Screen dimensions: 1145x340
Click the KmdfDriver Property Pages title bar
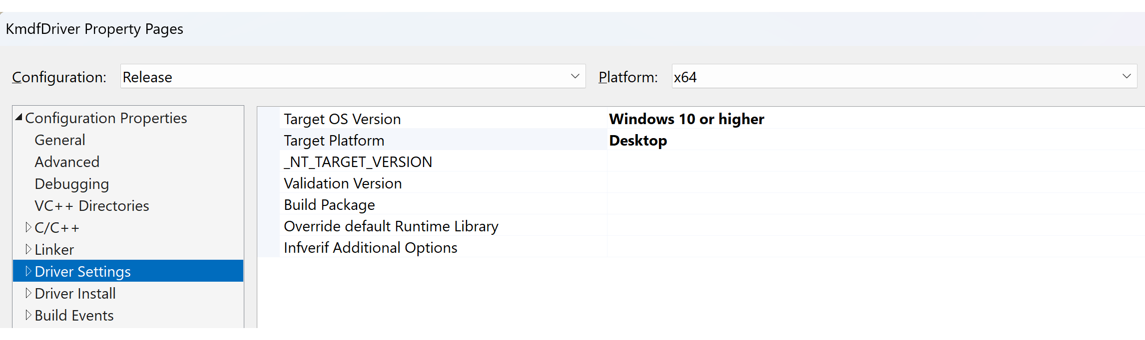572,29
